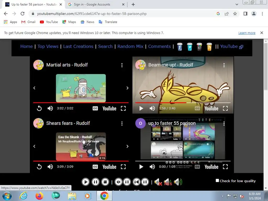Open the external YouTube link in nav

232,47
